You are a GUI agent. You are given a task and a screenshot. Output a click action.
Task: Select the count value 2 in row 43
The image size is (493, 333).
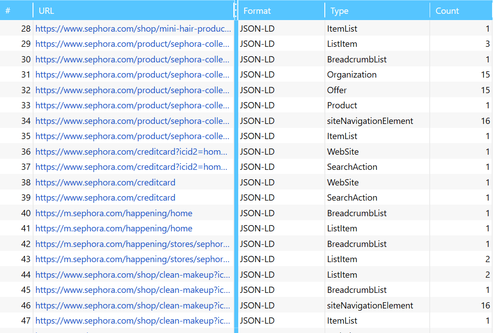point(461,259)
